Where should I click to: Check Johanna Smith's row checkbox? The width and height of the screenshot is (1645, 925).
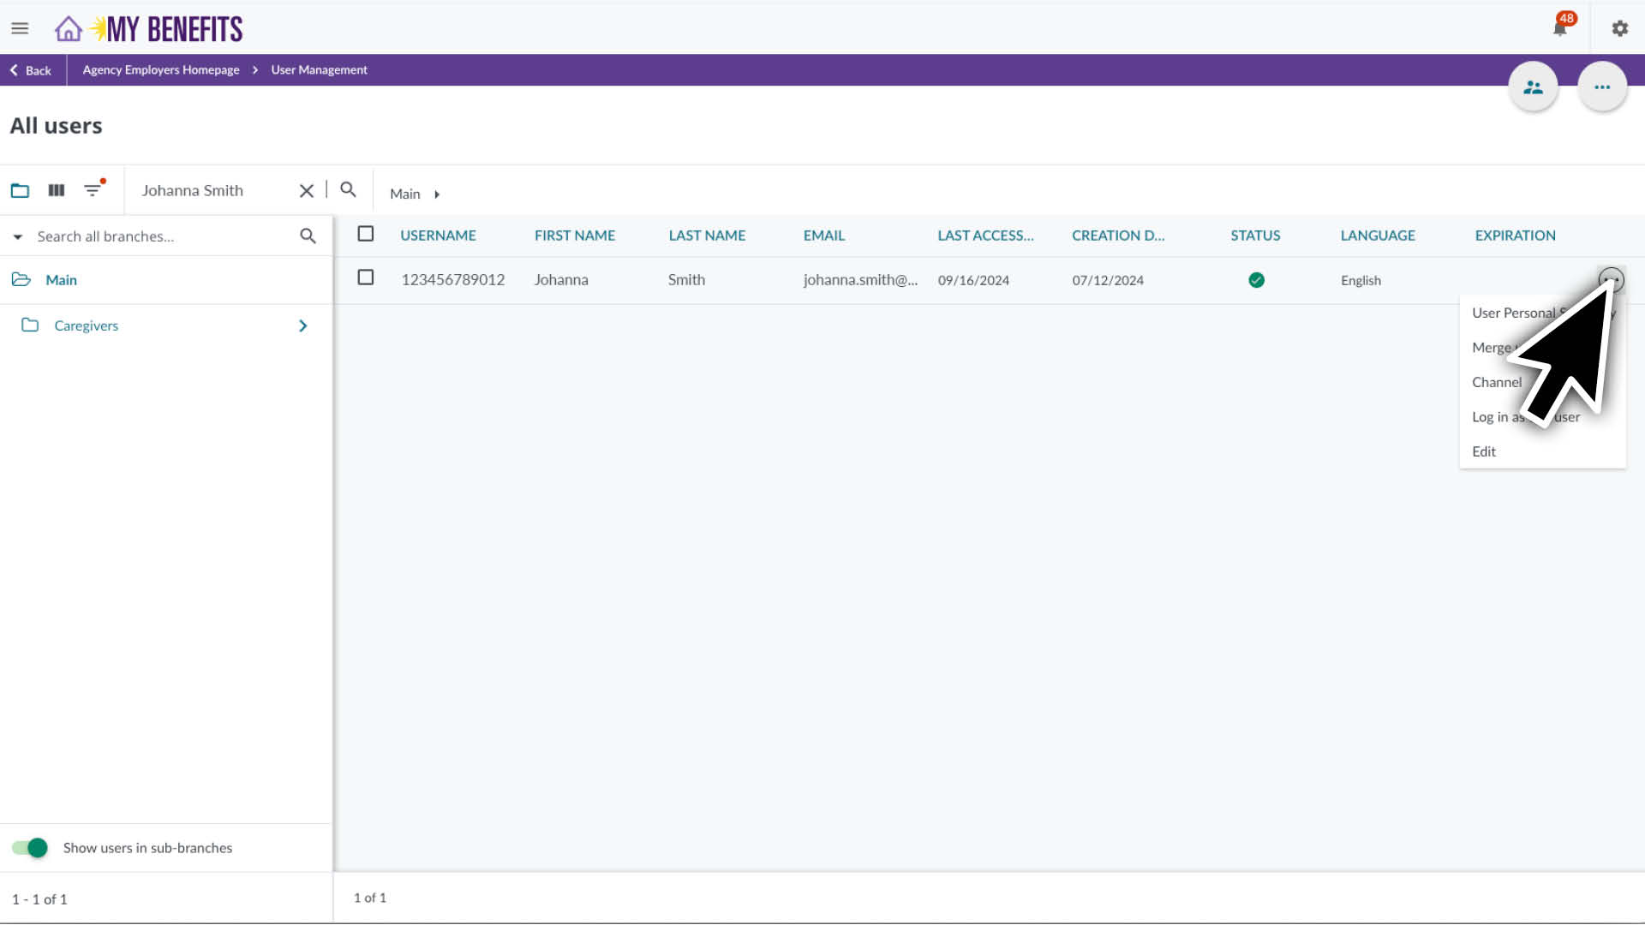[x=366, y=277]
